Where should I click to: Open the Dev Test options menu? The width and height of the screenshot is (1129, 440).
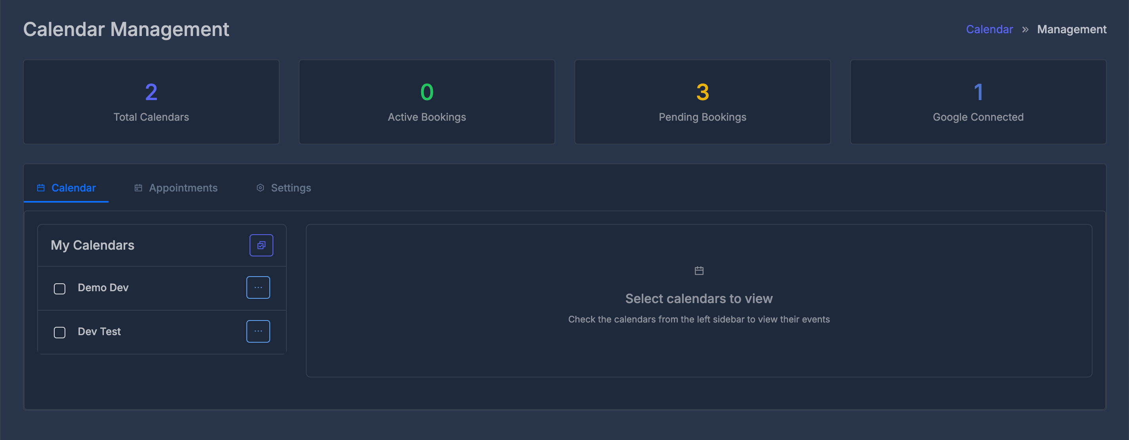coord(258,332)
